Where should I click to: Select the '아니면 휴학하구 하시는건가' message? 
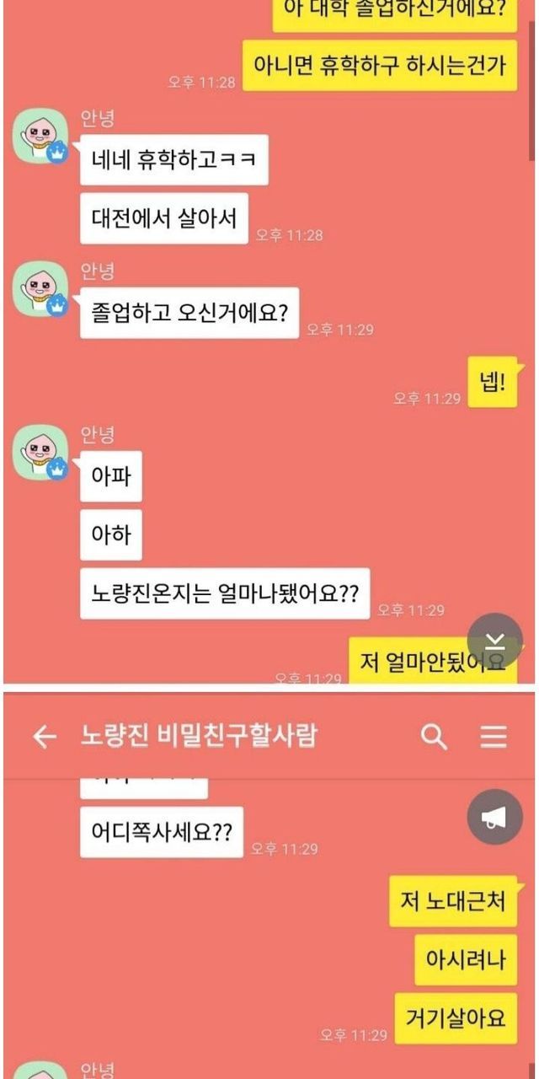[x=380, y=65]
